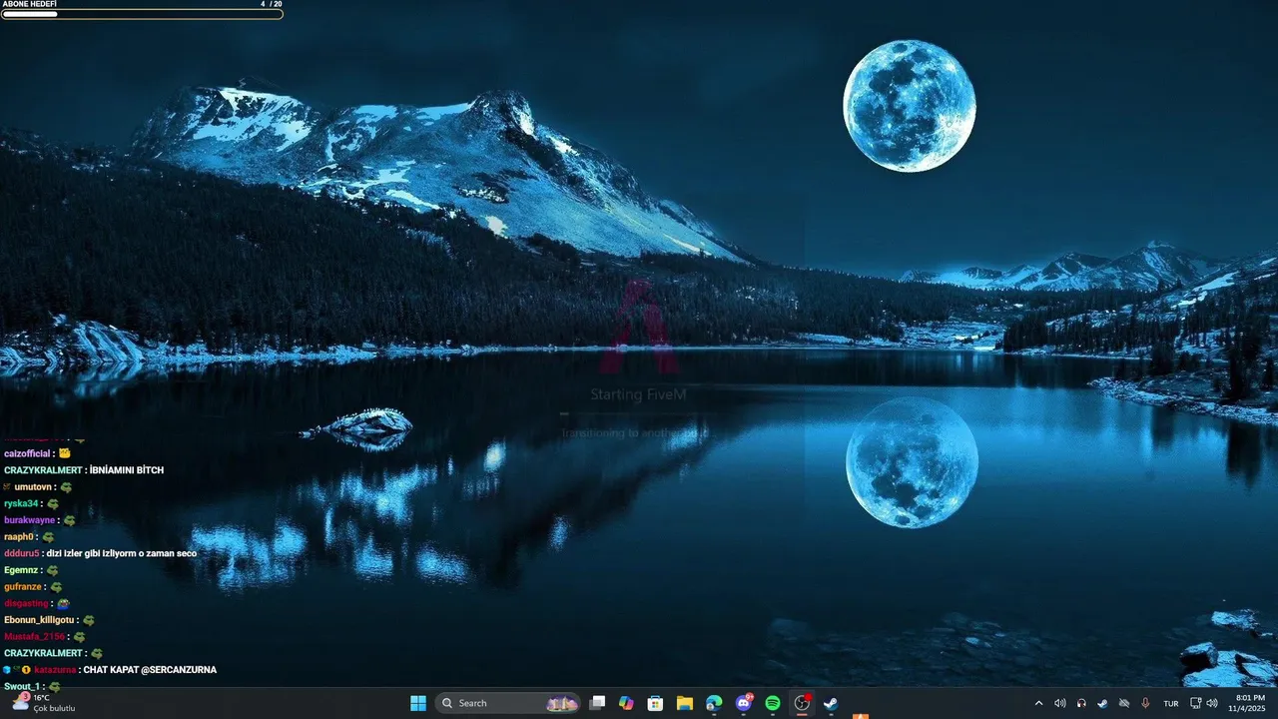Click the chat message 'İBNİAMINI BİTCH'

tap(127, 470)
